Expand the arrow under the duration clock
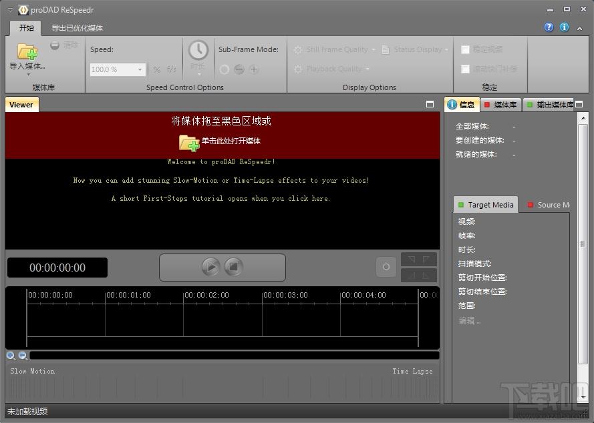This screenshot has height=423, width=594. pos(199,74)
